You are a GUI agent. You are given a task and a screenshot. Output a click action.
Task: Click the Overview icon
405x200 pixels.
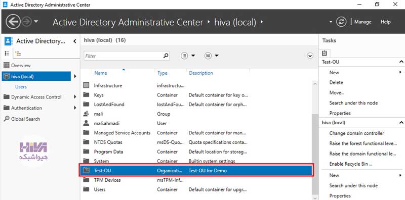[x=7, y=66]
